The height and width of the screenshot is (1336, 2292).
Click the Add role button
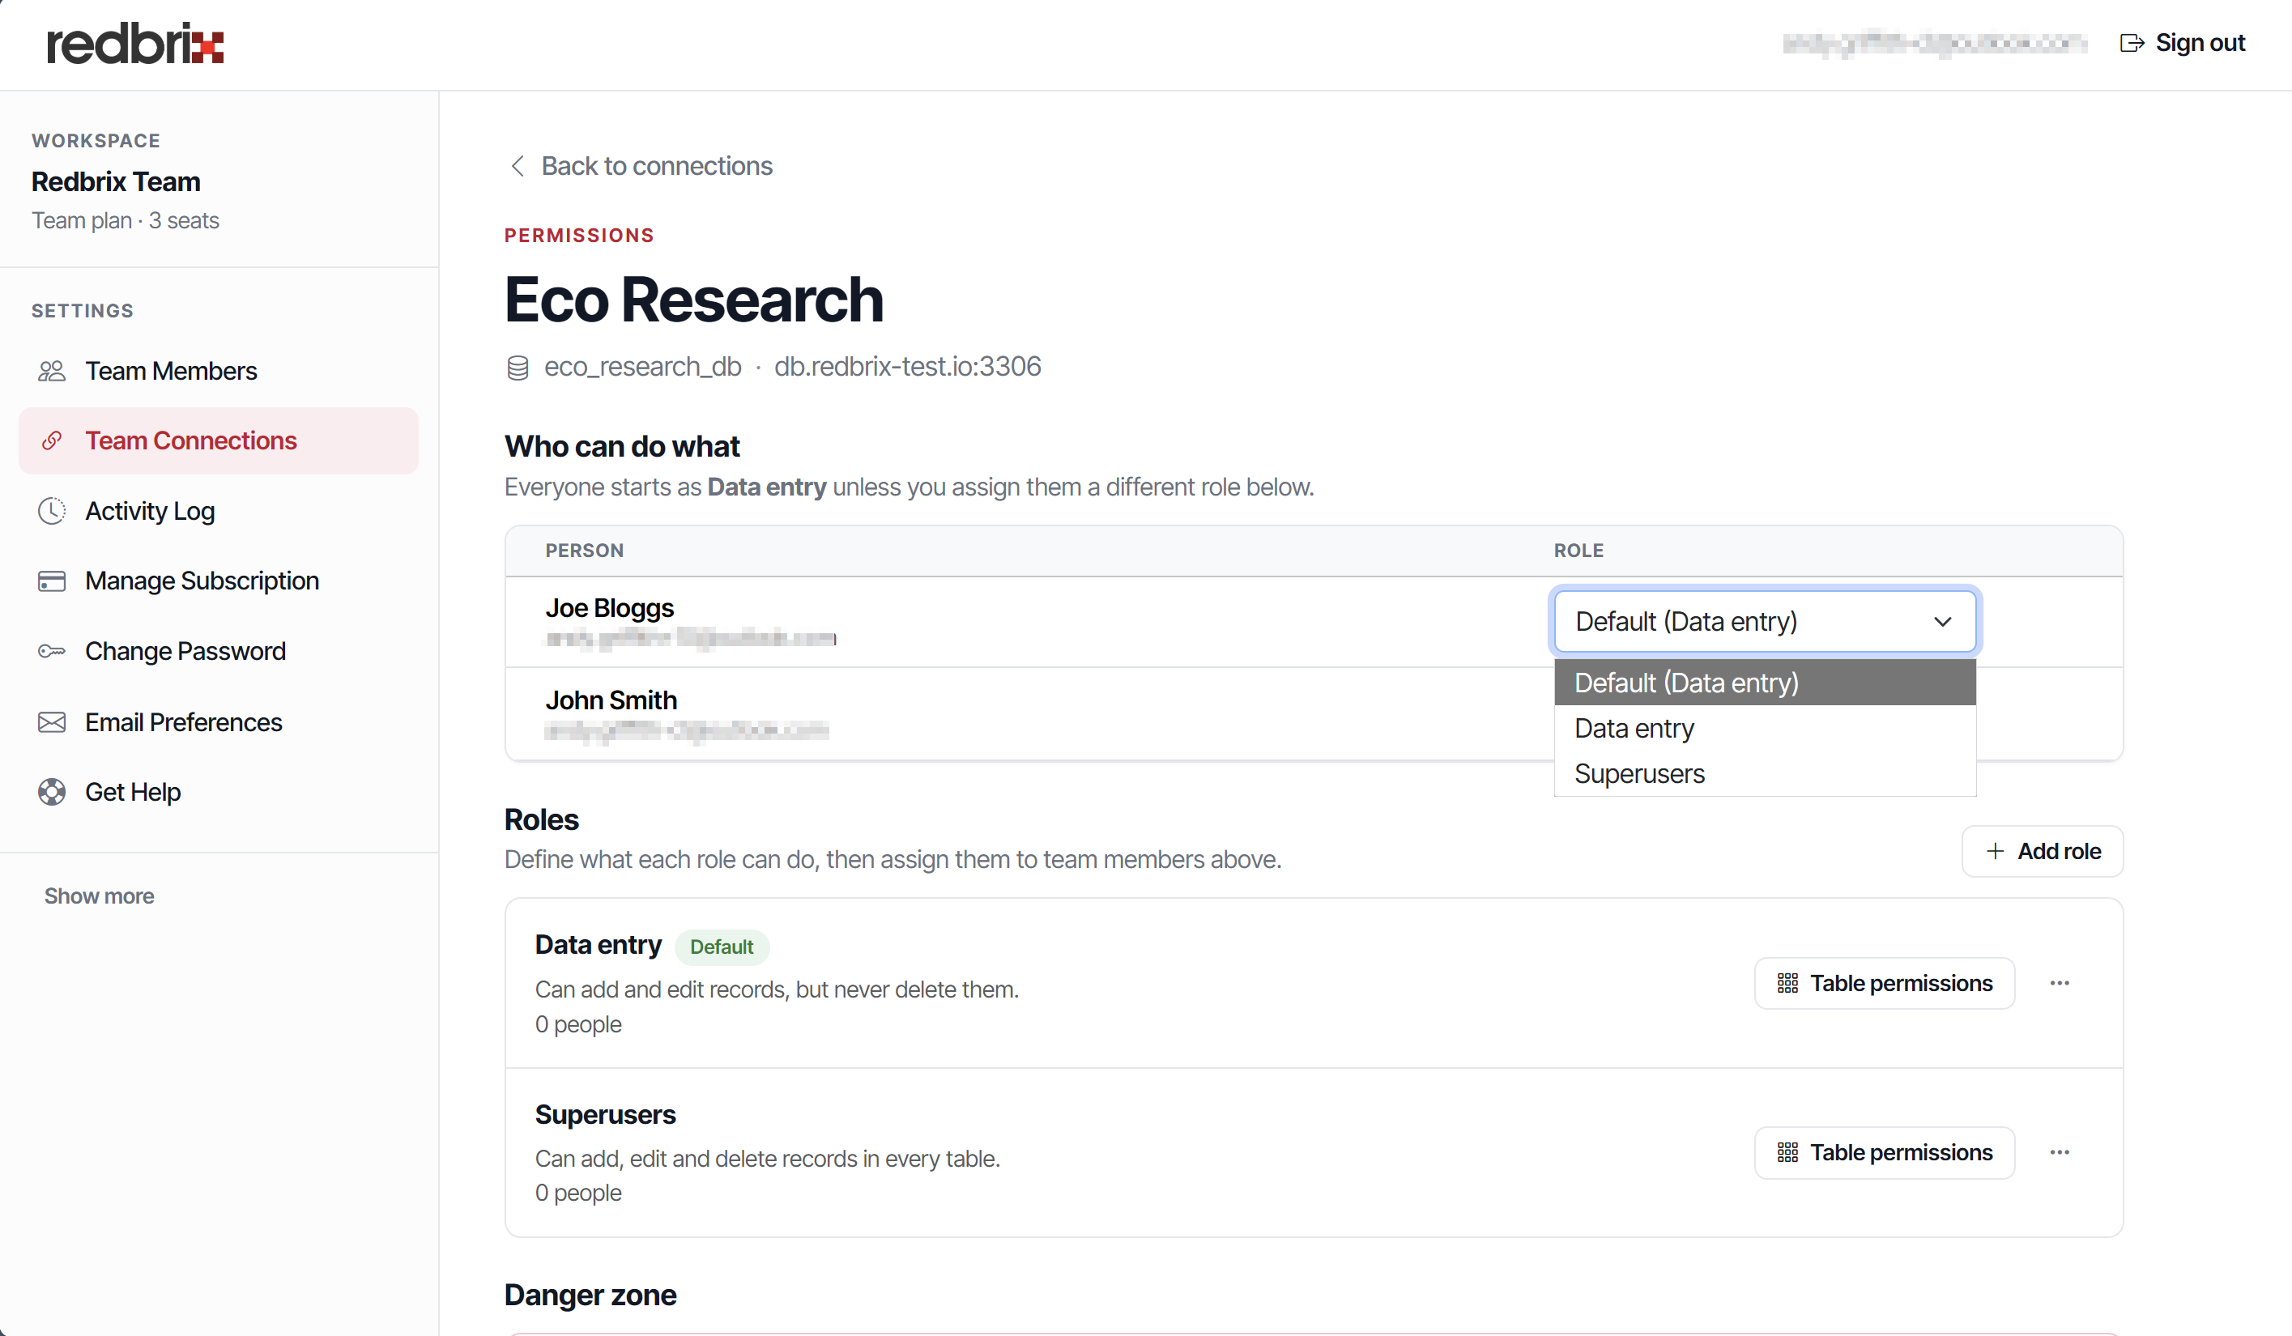click(x=2043, y=851)
